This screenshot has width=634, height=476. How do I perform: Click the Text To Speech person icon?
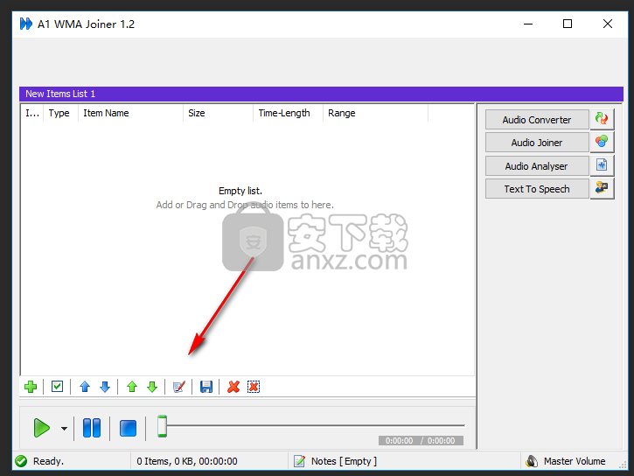point(602,188)
